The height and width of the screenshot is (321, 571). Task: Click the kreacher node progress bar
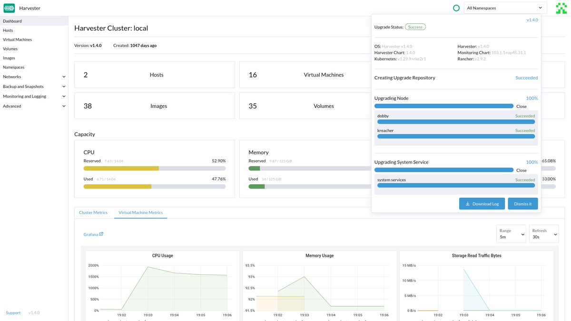point(456,136)
